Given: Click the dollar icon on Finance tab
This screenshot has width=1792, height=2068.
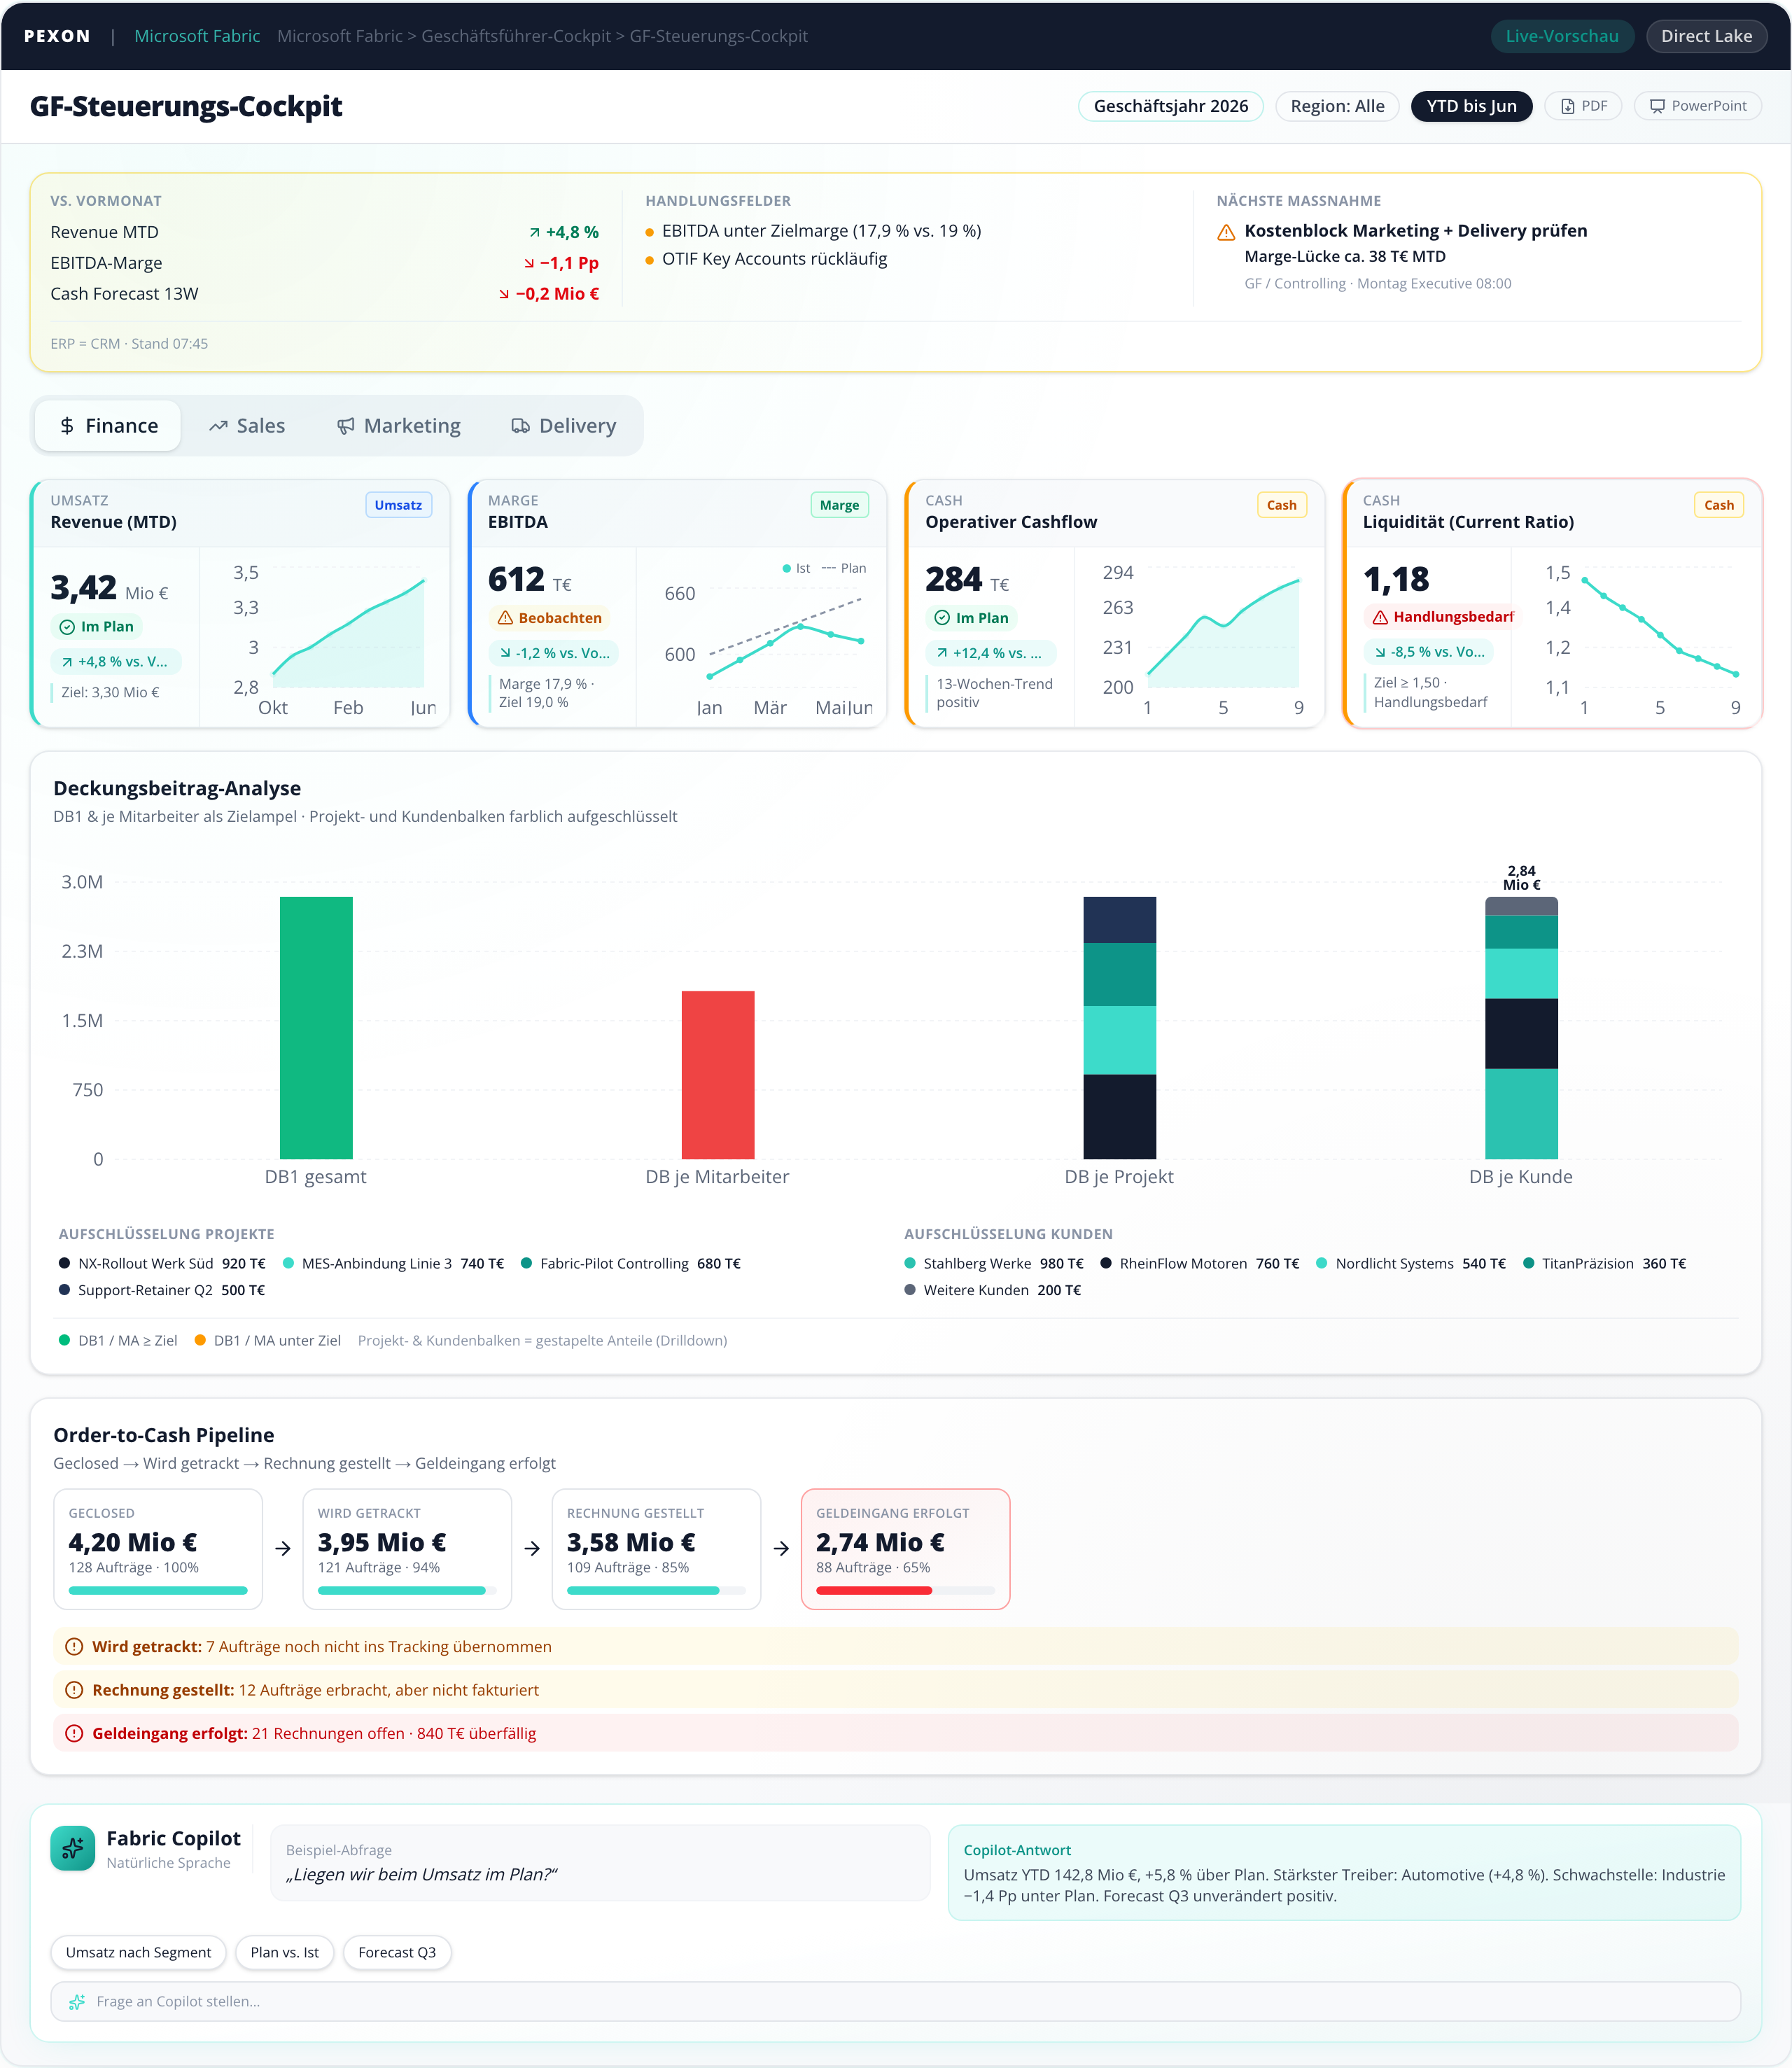Looking at the screenshot, I should click(67, 426).
